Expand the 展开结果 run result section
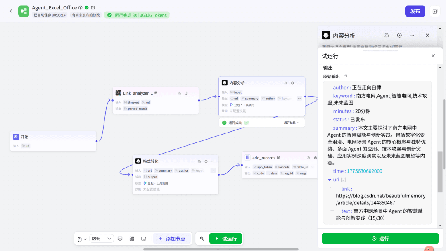This screenshot has height=251, width=446. [x=291, y=123]
